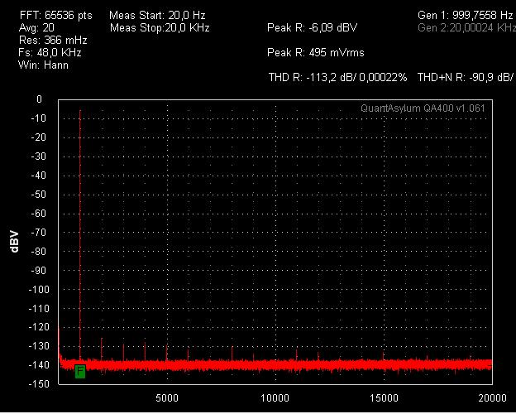Select the 'Fs: 48,0 KHz' readout
The width and height of the screenshot is (516, 414).
point(50,52)
